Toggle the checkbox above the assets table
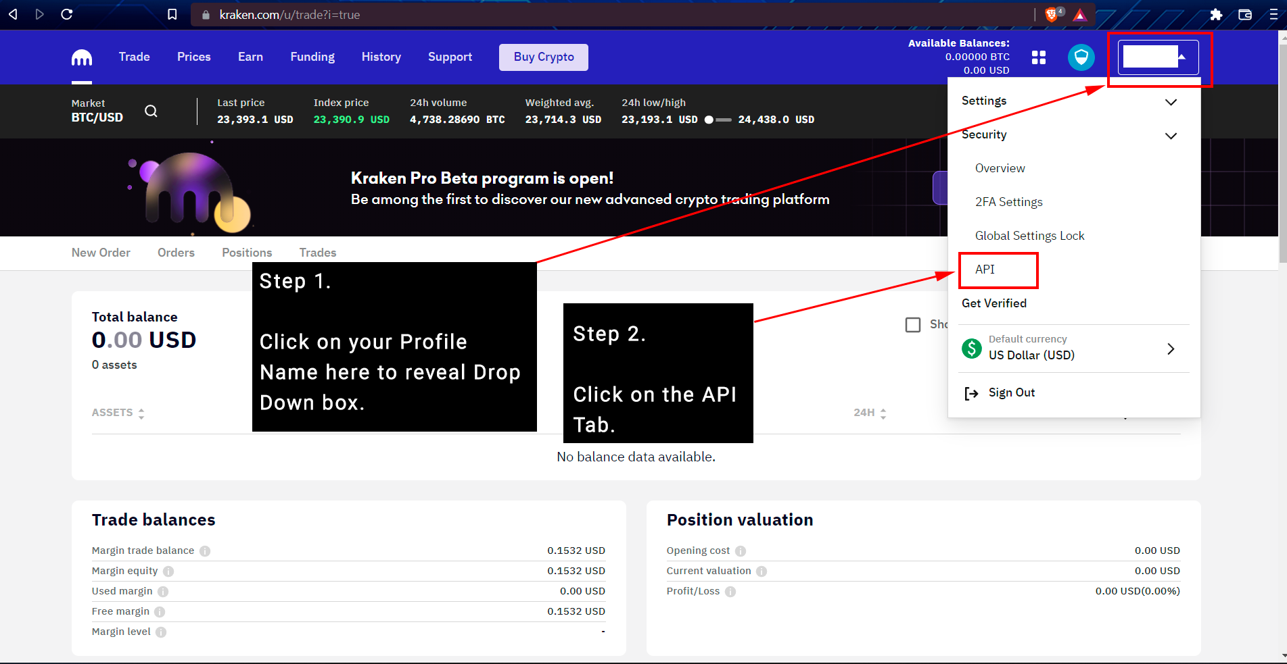 pos(913,325)
